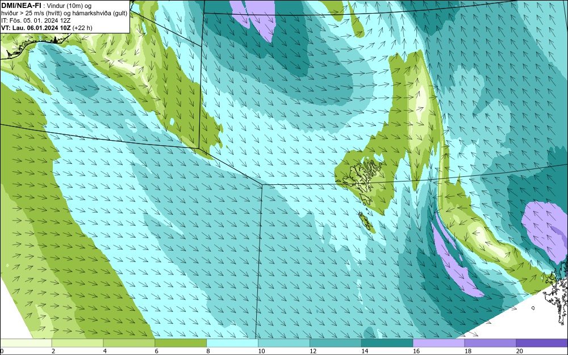Click the legend label '16'
The width and height of the screenshot is (568, 355).
(x=416, y=351)
